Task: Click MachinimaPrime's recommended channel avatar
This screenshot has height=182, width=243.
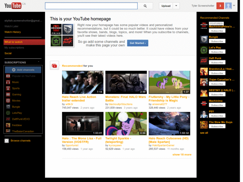Action: tap(204, 26)
